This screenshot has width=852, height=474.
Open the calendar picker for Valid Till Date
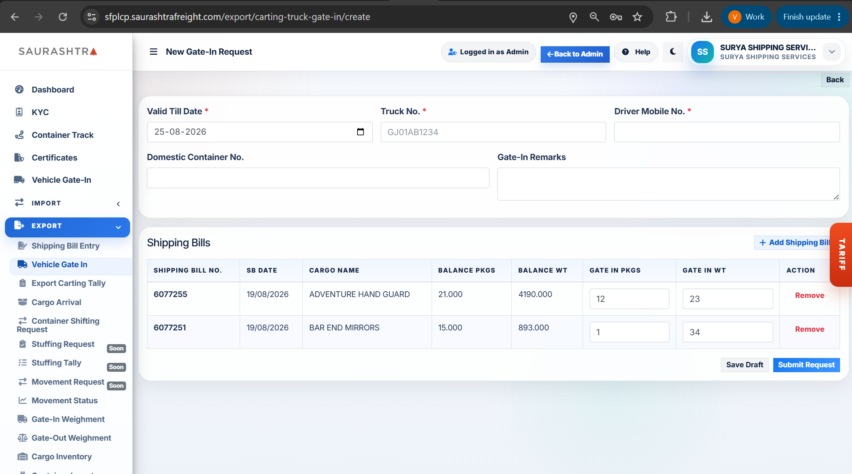[360, 132]
